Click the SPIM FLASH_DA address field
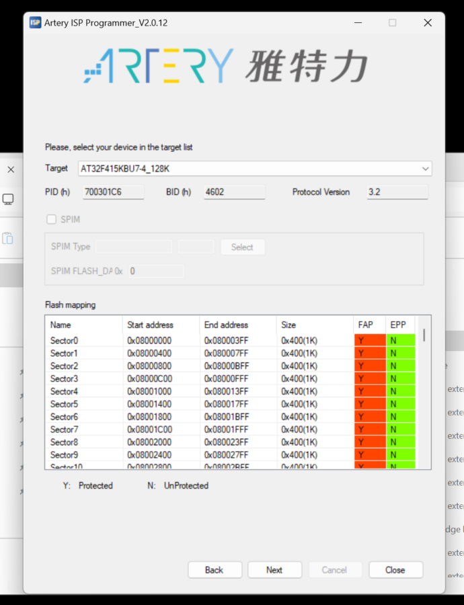The width and height of the screenshot is (464, 605). click(156, 271)
